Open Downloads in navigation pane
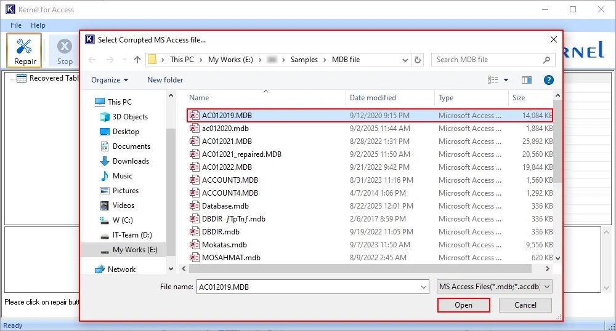This screenshot has width=616, height=331. 125,161
